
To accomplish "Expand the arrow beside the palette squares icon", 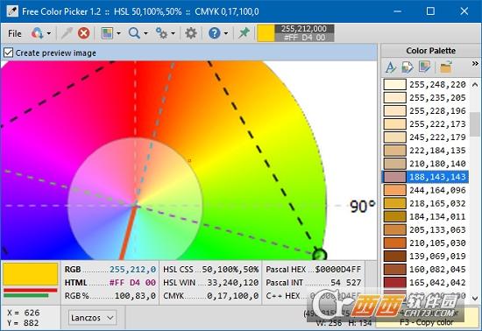I will pos(118,33).
